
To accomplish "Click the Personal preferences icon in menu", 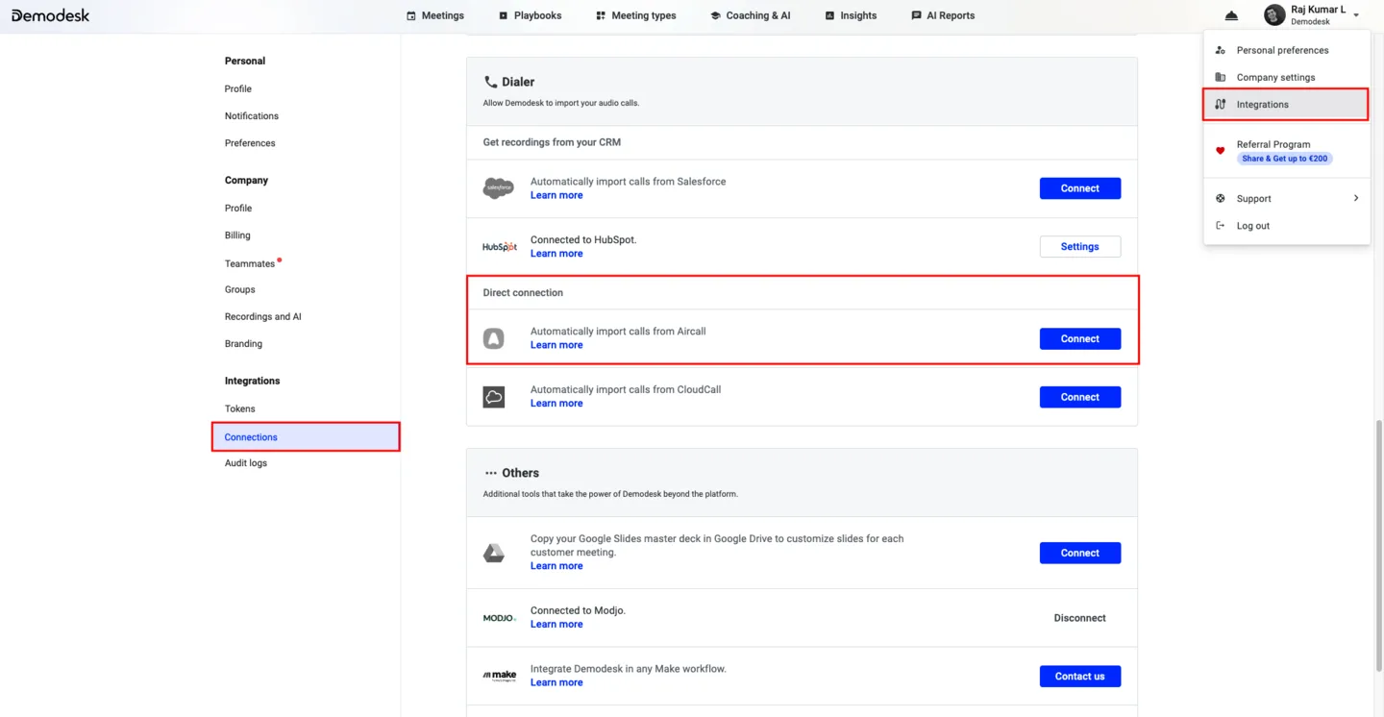I will 1221,50.
